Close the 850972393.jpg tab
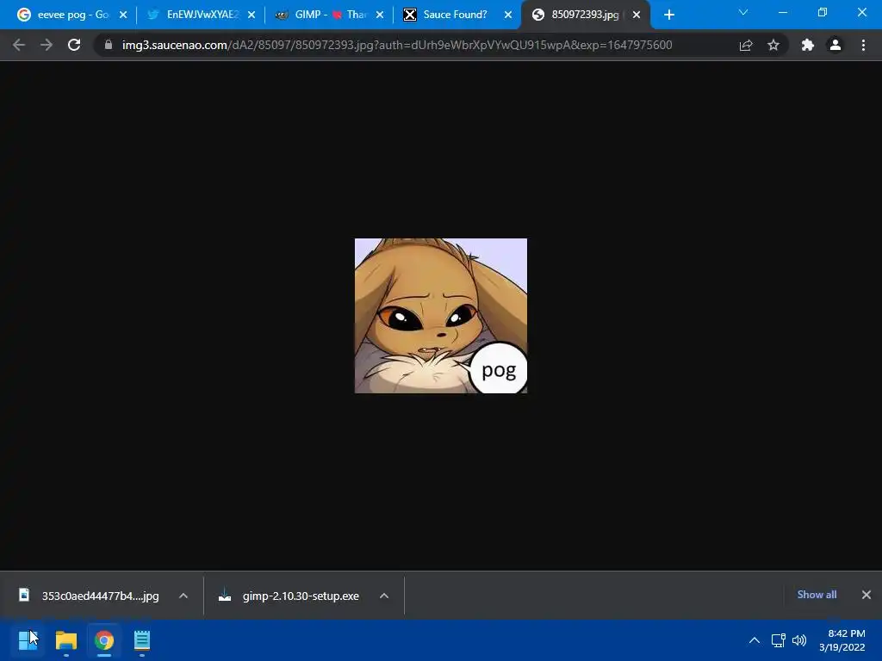The height and width of the screenshot is (661, 882). 637,15
